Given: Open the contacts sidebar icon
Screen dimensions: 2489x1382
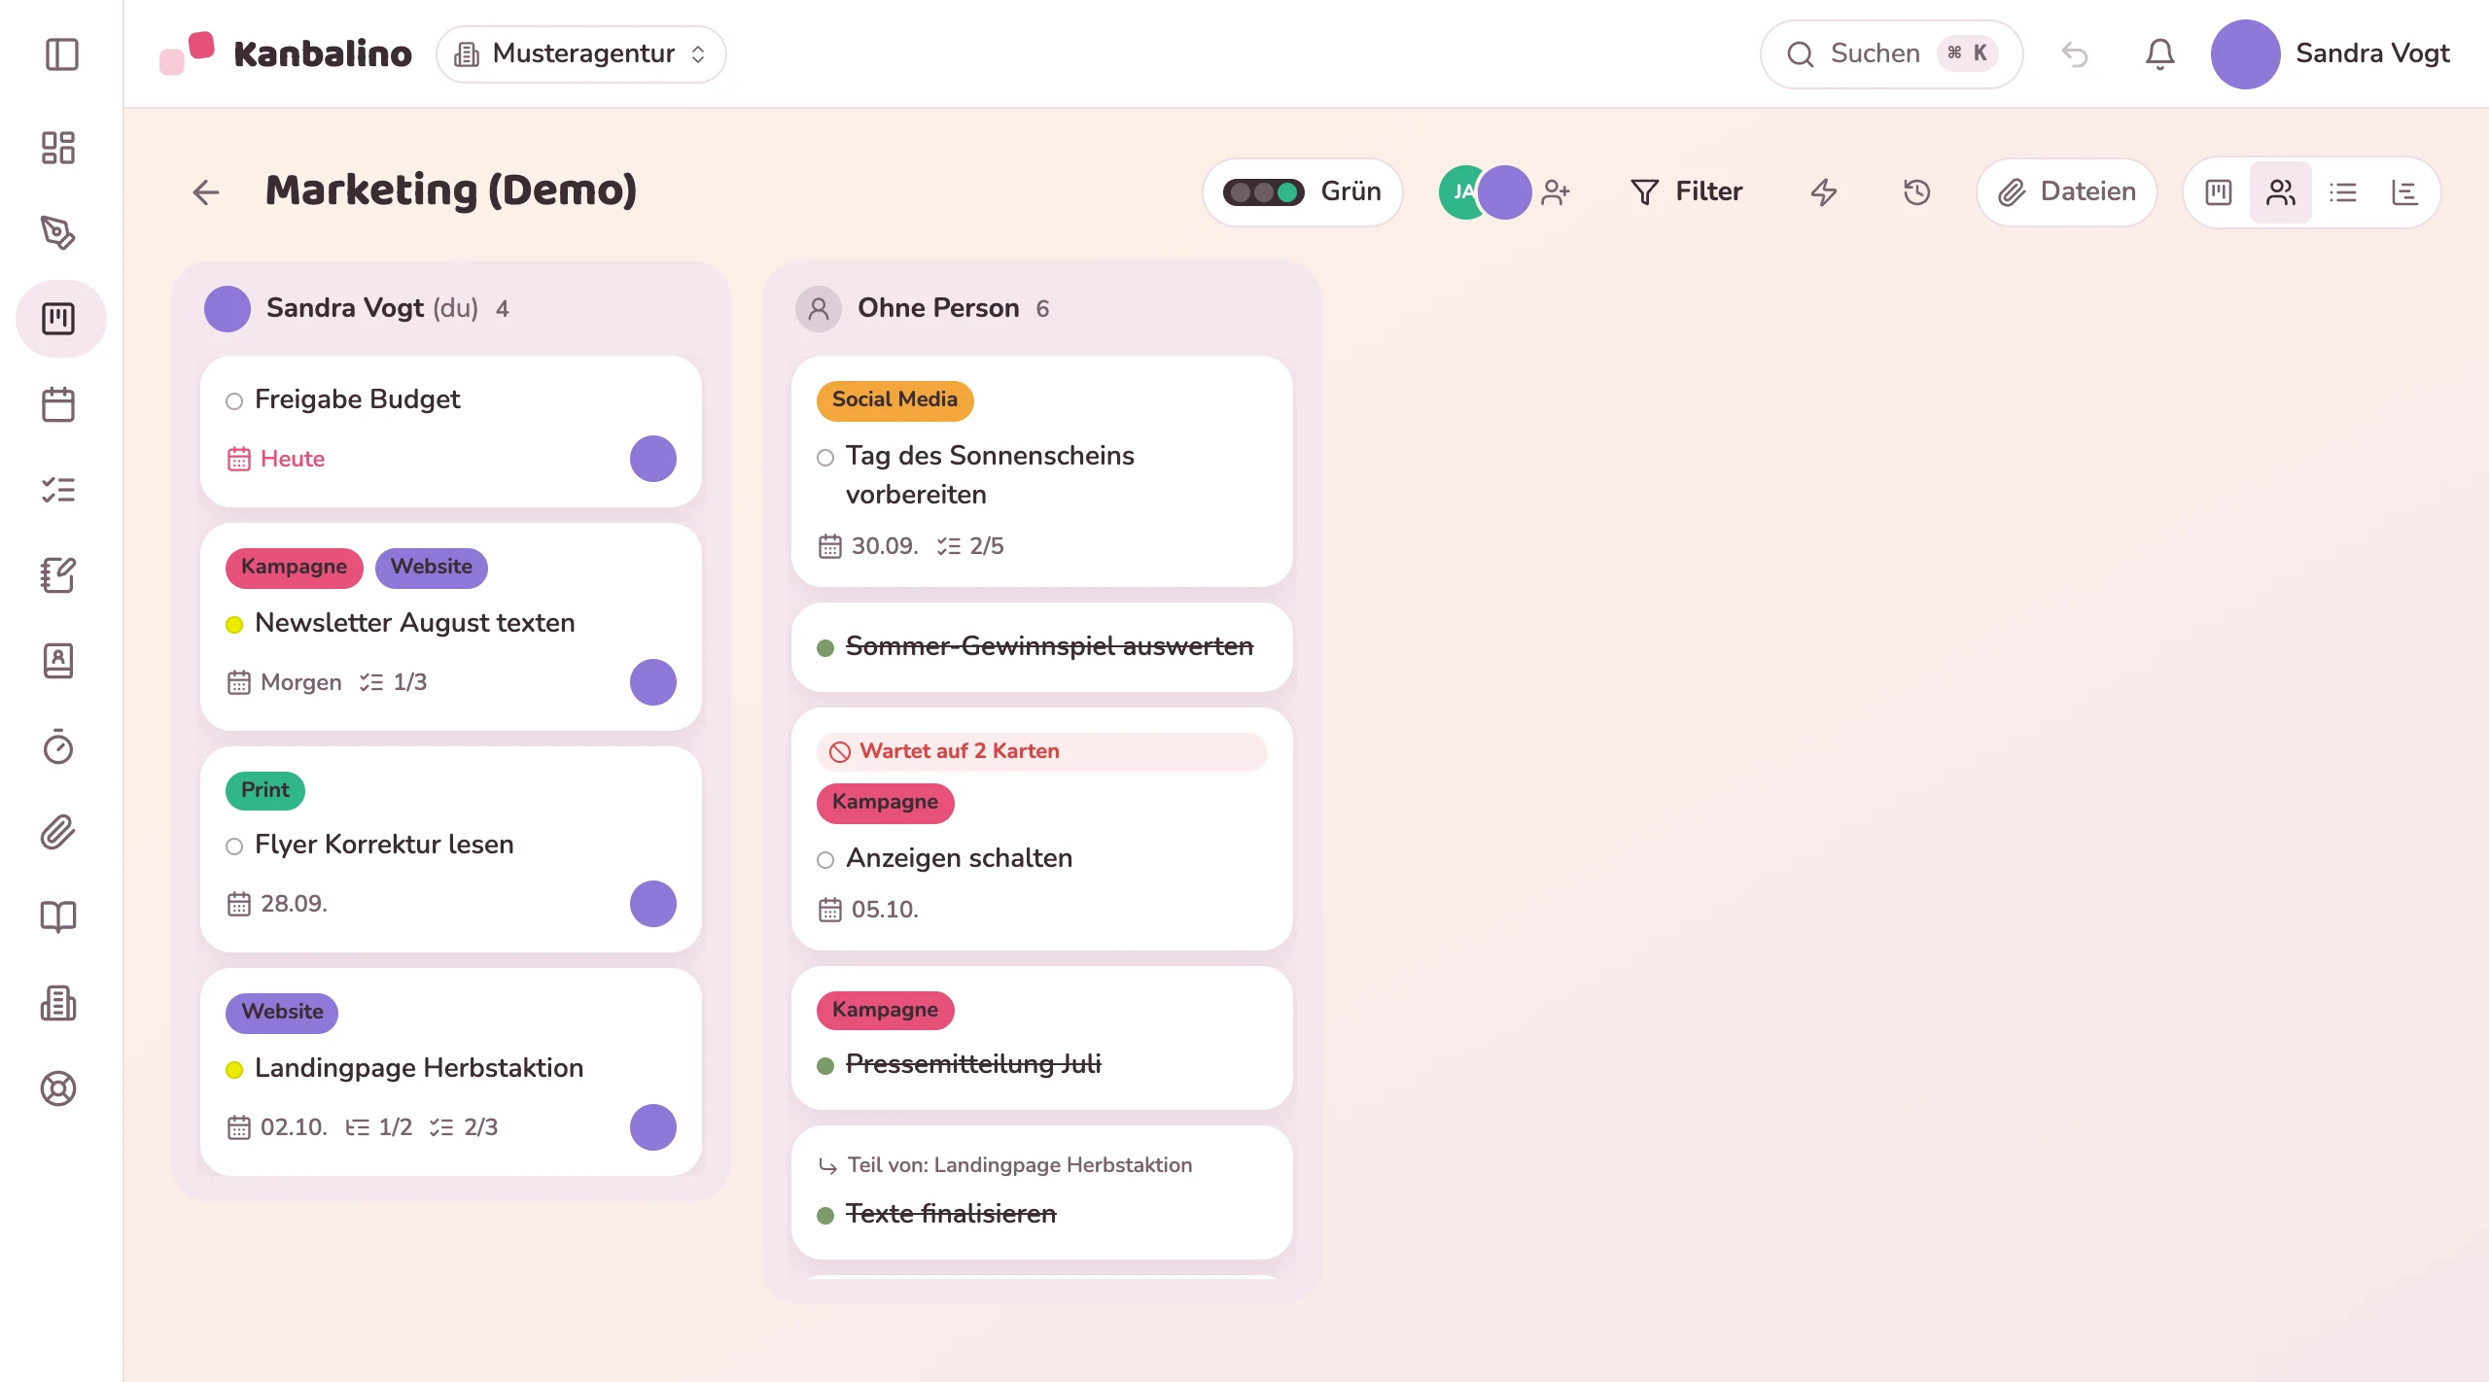Looking at the screenshot, I should [58, 661].
